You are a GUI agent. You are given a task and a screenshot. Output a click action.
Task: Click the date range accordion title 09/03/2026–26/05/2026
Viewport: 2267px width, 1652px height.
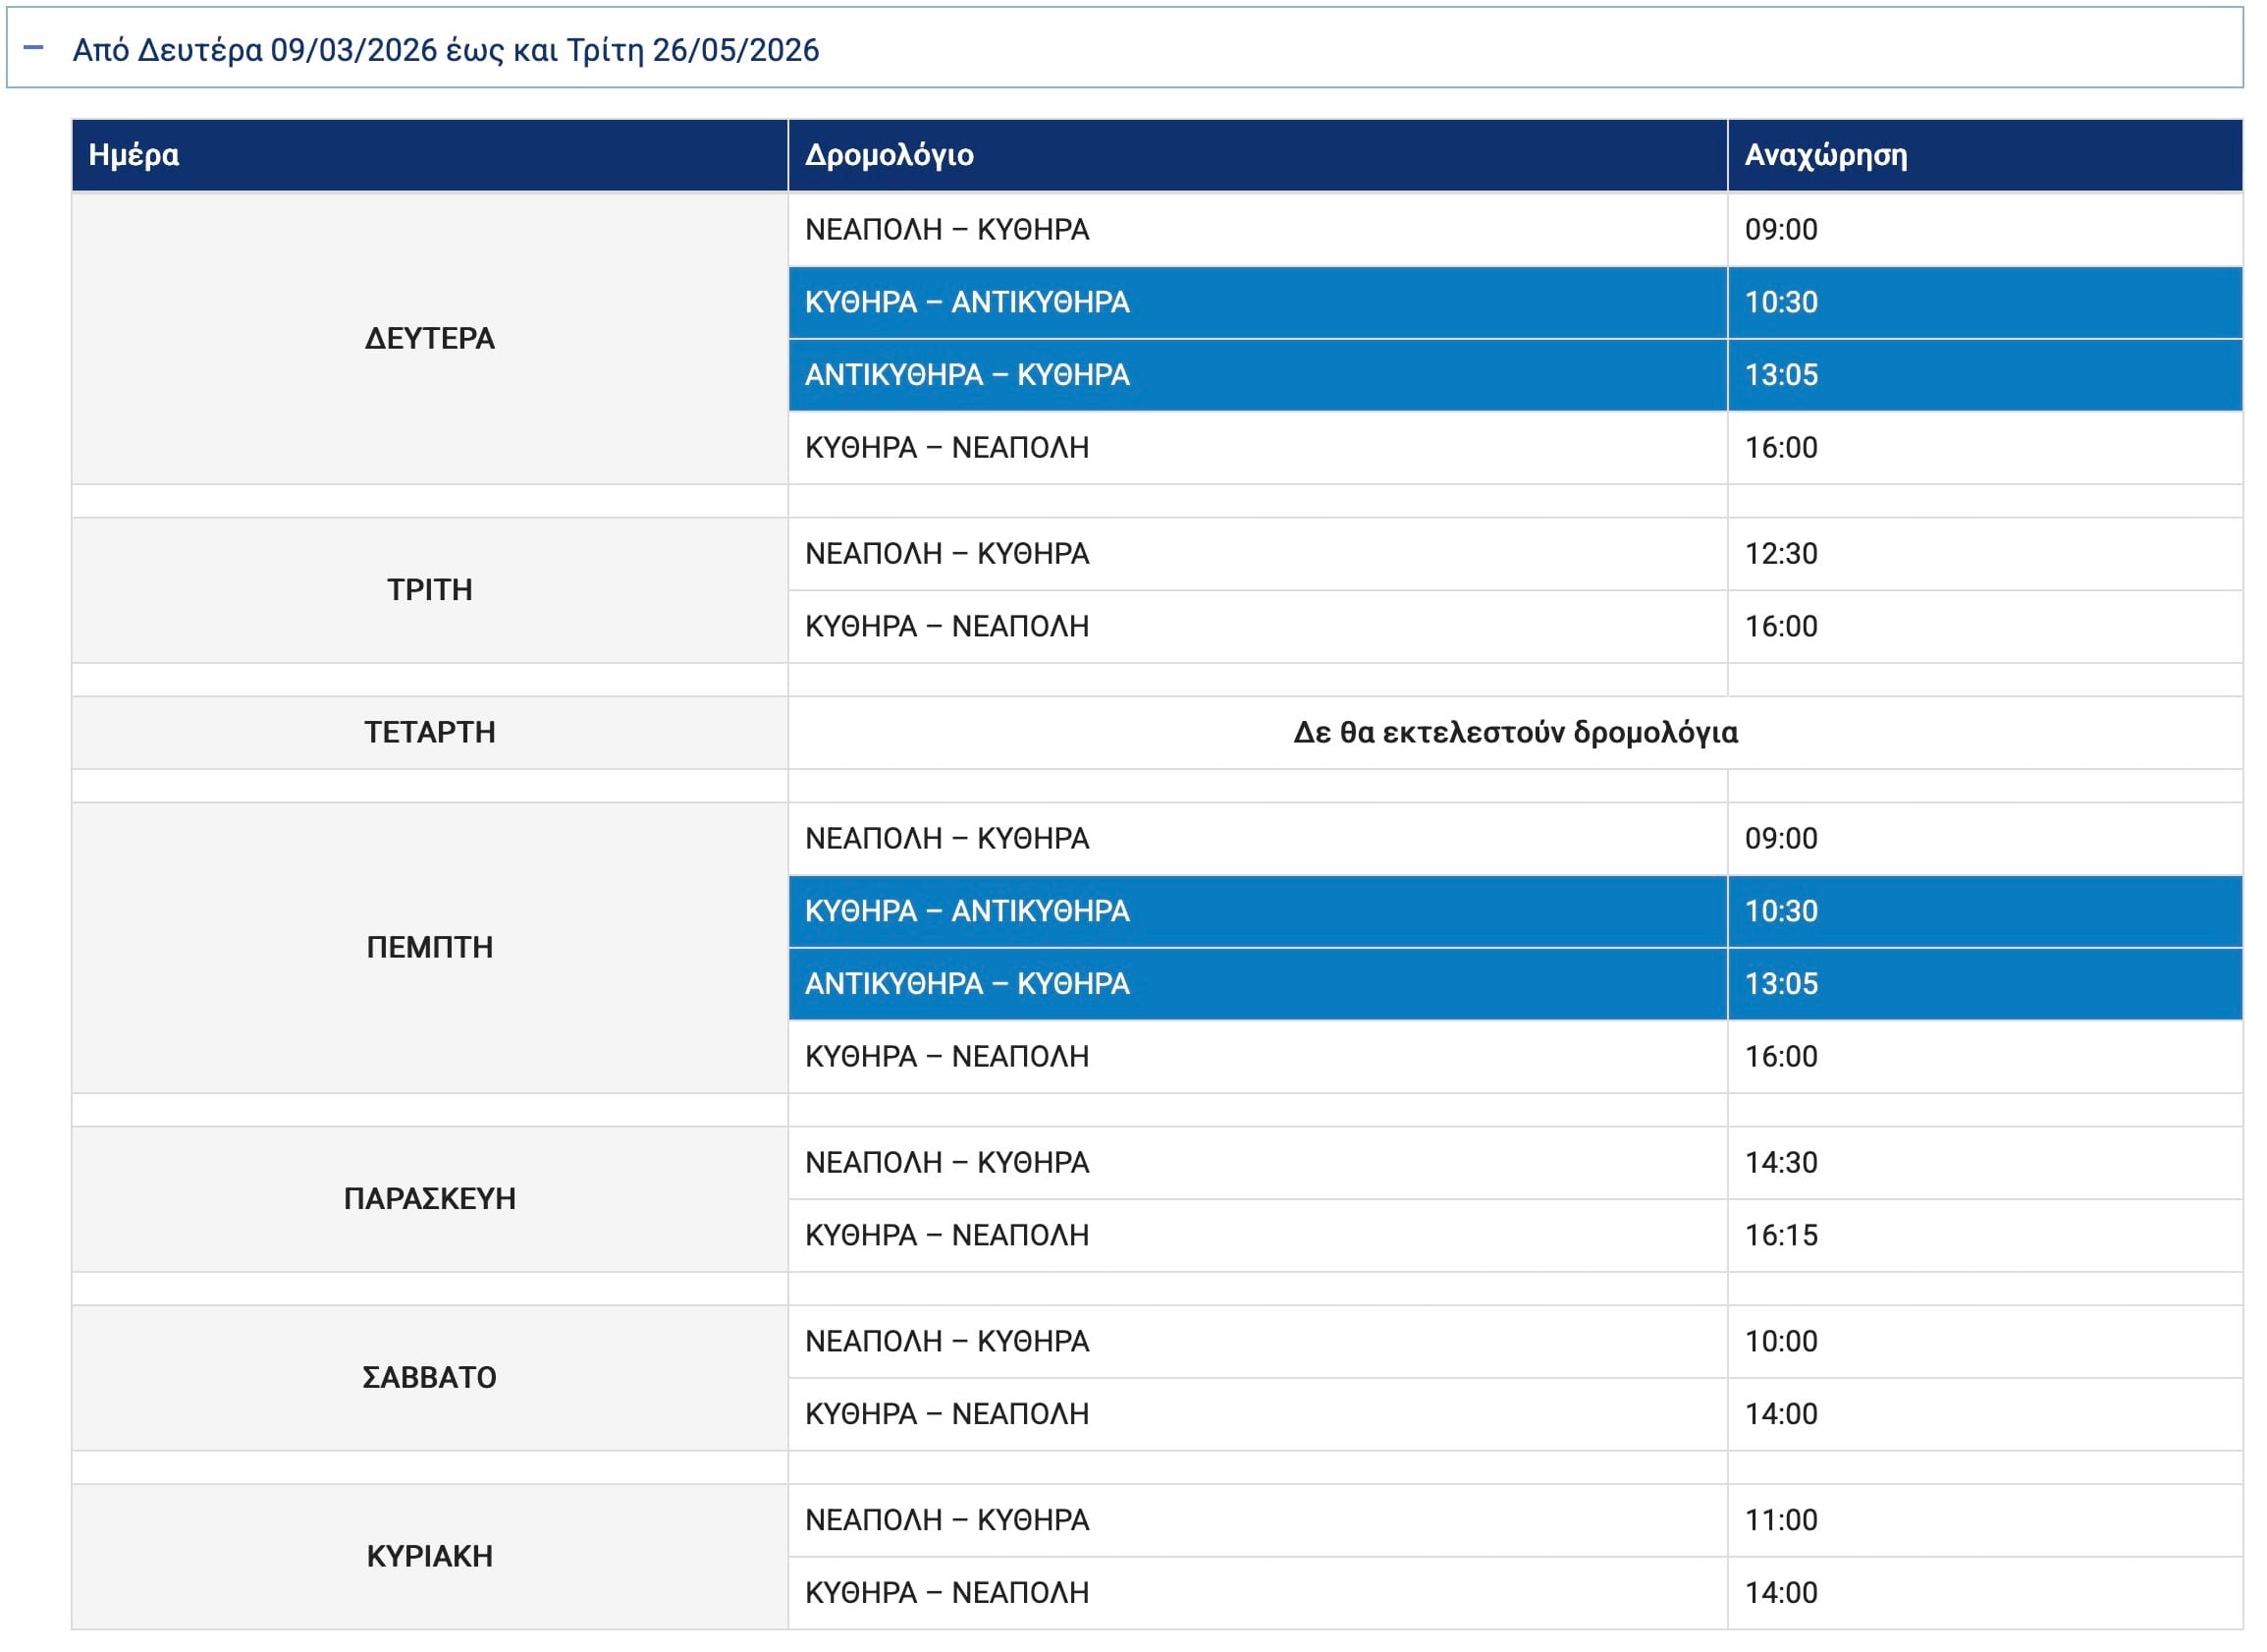pyautogui.click(x=446, y=50)
